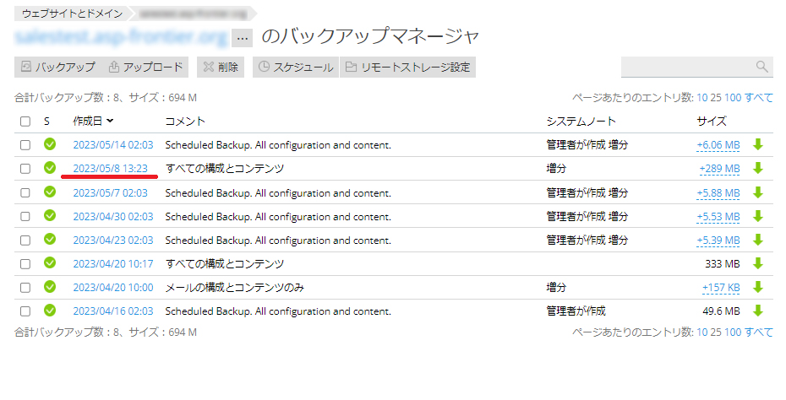Click the search magnifier icon

pos(762,67)
